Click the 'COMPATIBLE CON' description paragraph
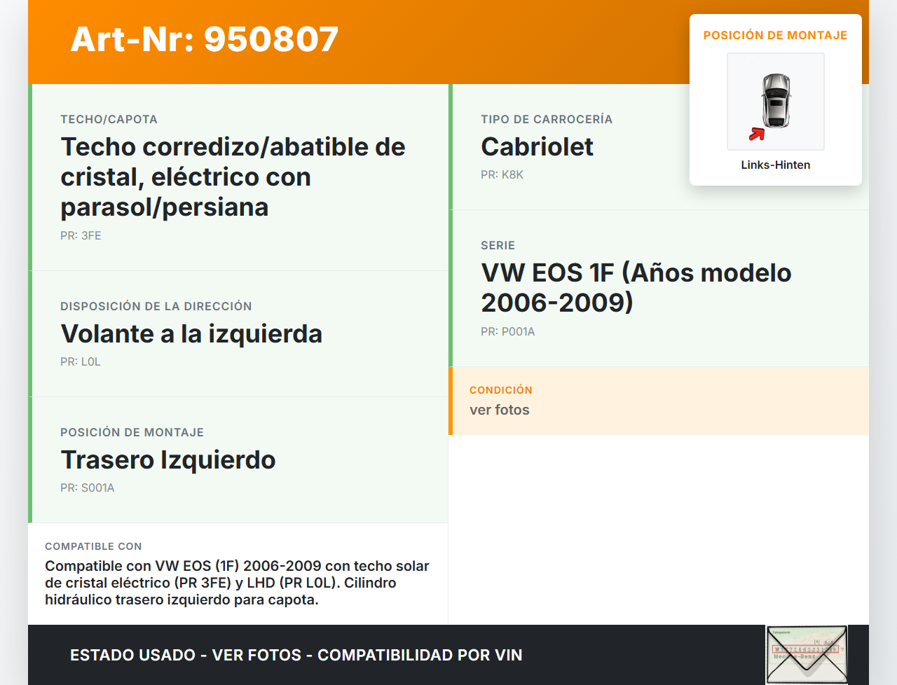897x685 pixels. (237, 583)
